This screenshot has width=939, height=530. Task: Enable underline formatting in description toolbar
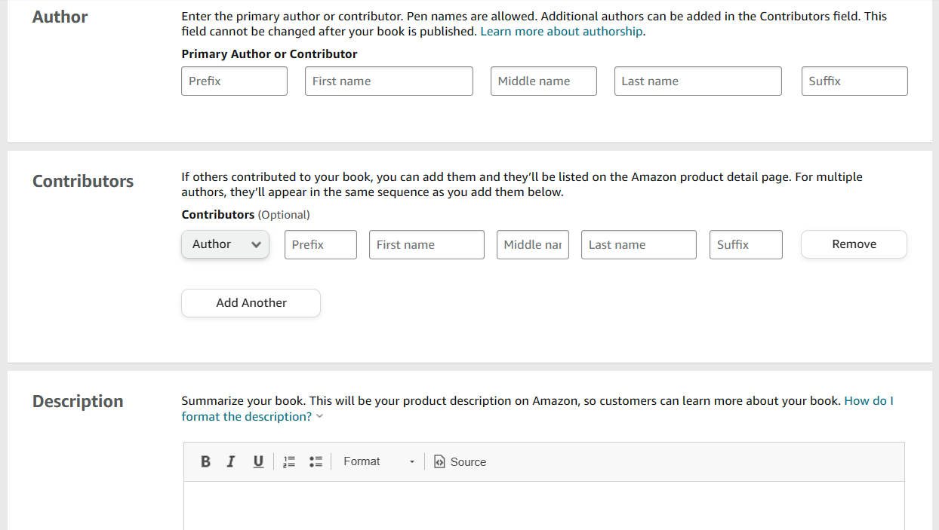tap(258, 461)
